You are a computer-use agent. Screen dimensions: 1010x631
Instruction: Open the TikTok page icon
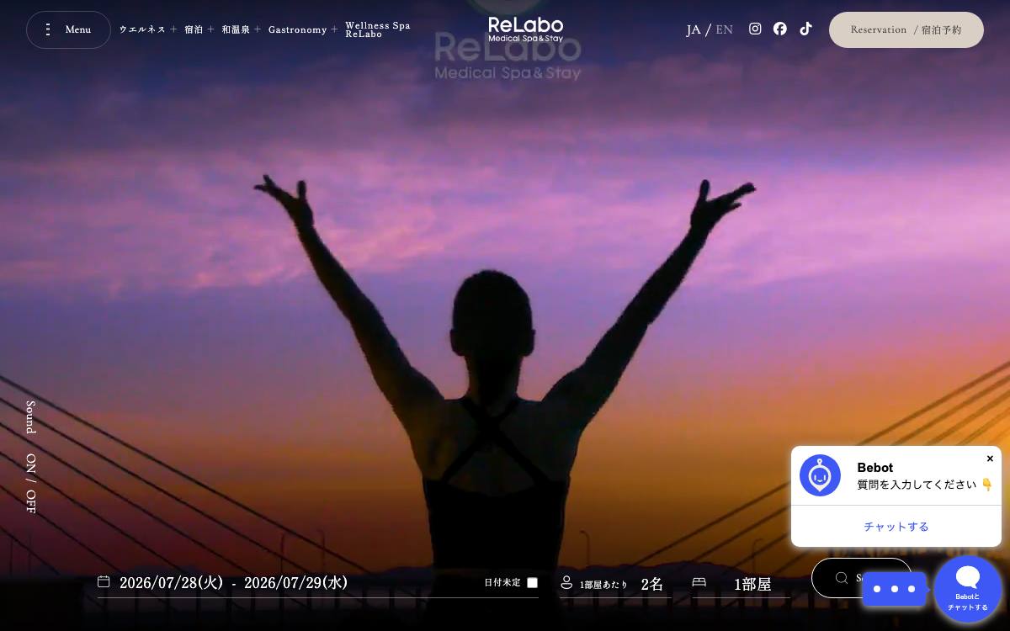[x=805, y=29]
